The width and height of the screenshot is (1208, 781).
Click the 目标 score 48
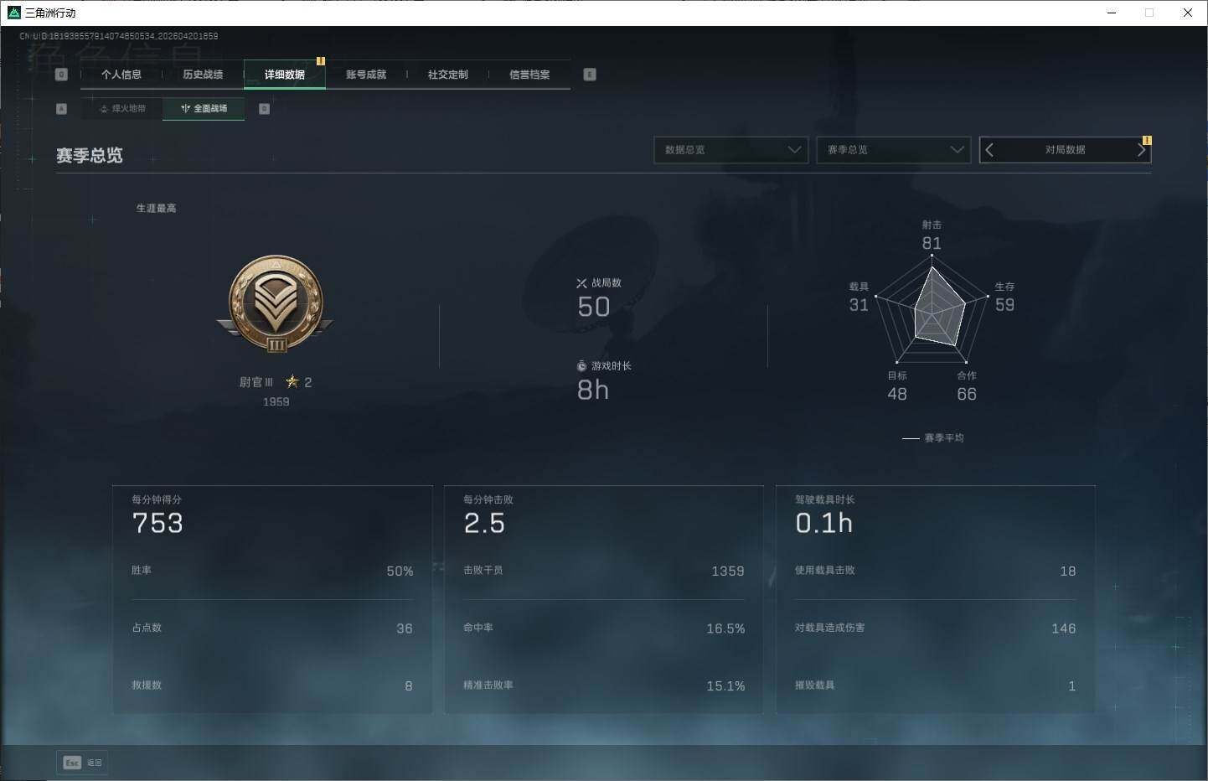pos(897,394)
